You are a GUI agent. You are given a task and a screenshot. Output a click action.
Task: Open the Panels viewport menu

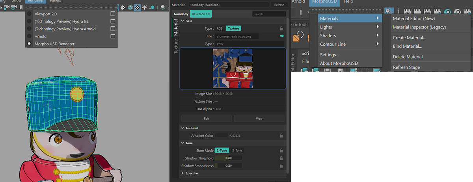point(55,1)
